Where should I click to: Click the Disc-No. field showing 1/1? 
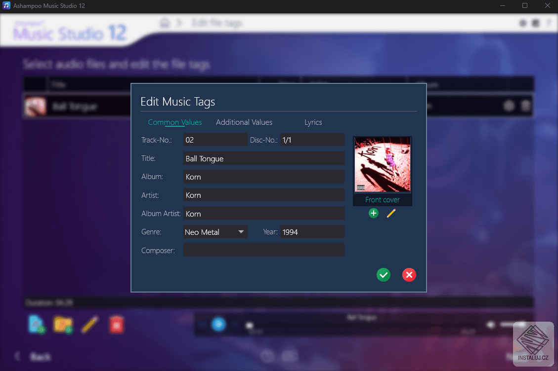pos(312,140)
